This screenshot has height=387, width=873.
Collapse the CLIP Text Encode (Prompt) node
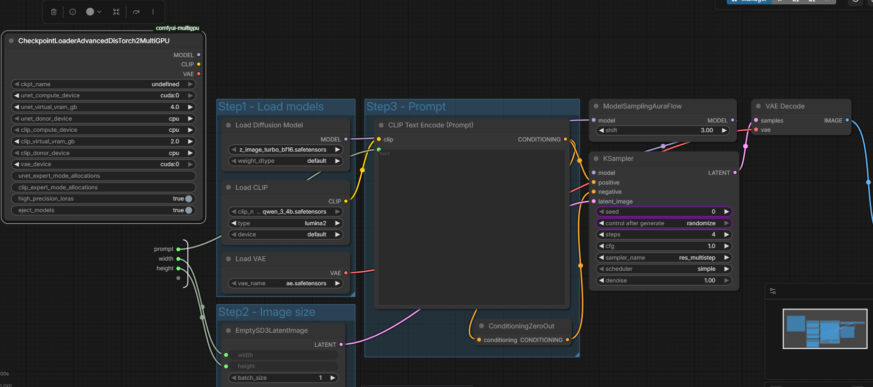click(382, 125)
